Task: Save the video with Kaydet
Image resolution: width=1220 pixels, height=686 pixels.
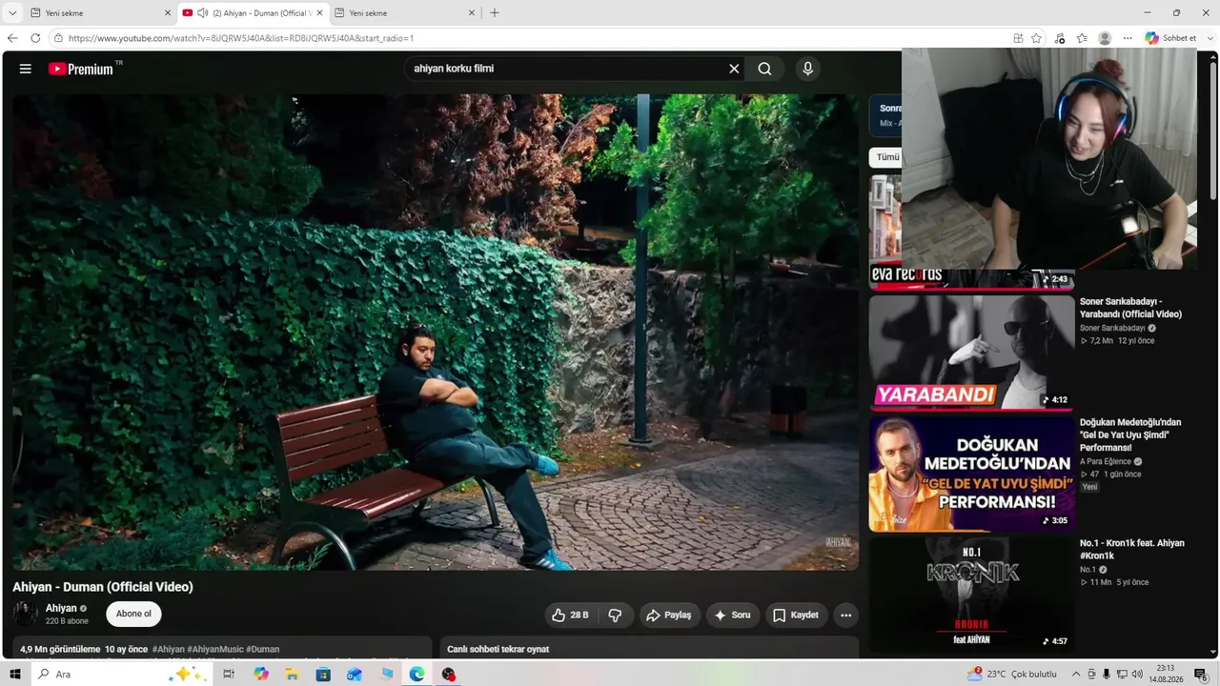Action: (x=795, y=615)
